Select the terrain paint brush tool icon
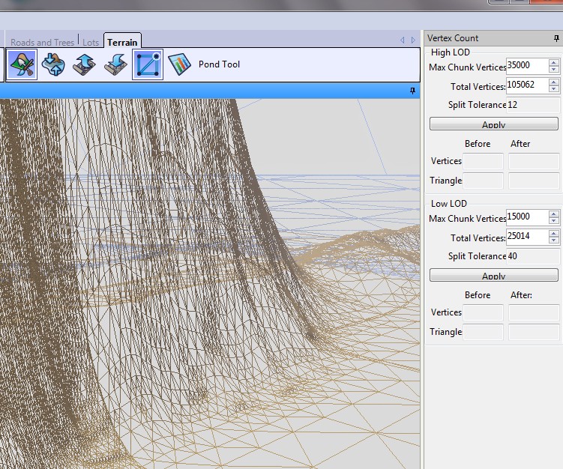 pos(22,64)
